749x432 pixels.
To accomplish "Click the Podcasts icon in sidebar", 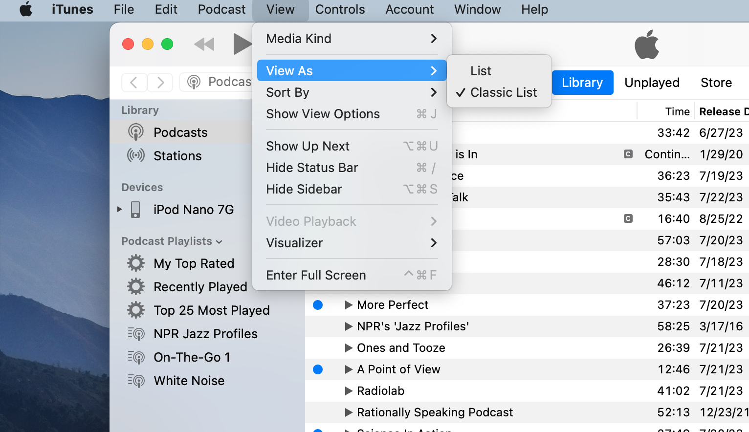I will (x=136, y=132).
